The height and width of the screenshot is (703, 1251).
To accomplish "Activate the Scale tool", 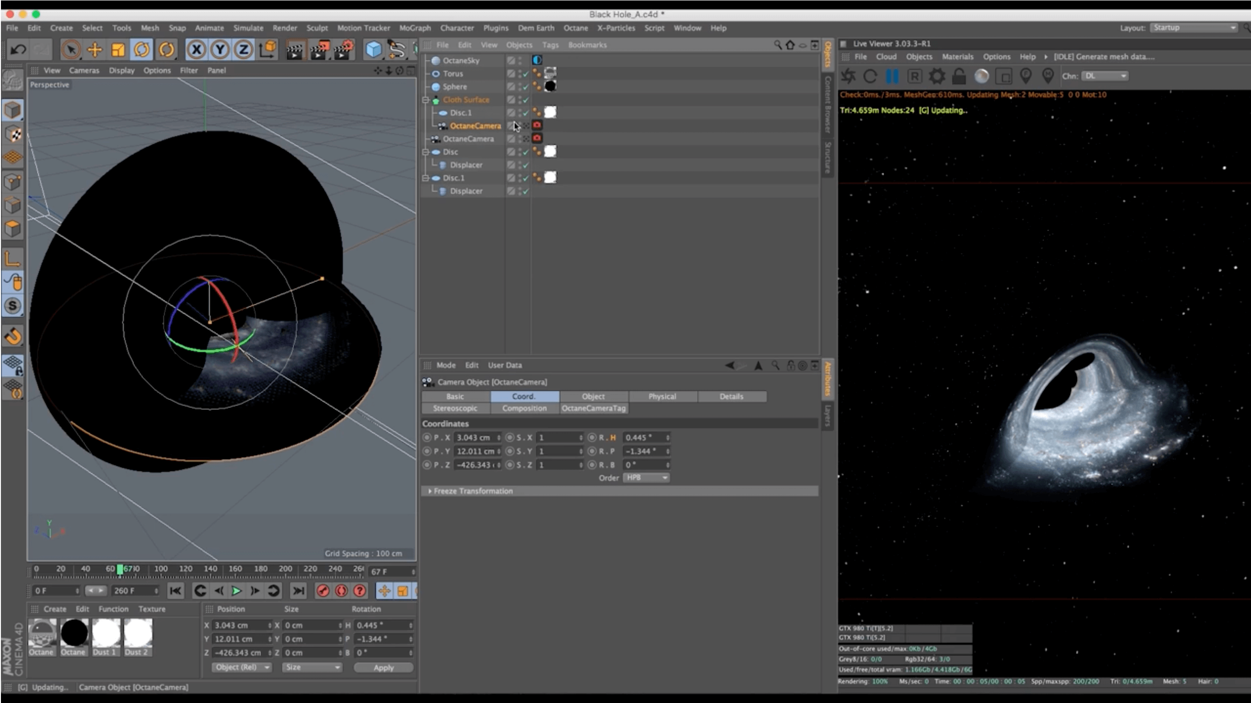I will tap(119, 49).
